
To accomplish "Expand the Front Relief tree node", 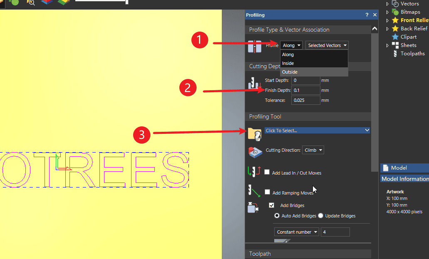I will pyautogui.click(x=388, y=20).
